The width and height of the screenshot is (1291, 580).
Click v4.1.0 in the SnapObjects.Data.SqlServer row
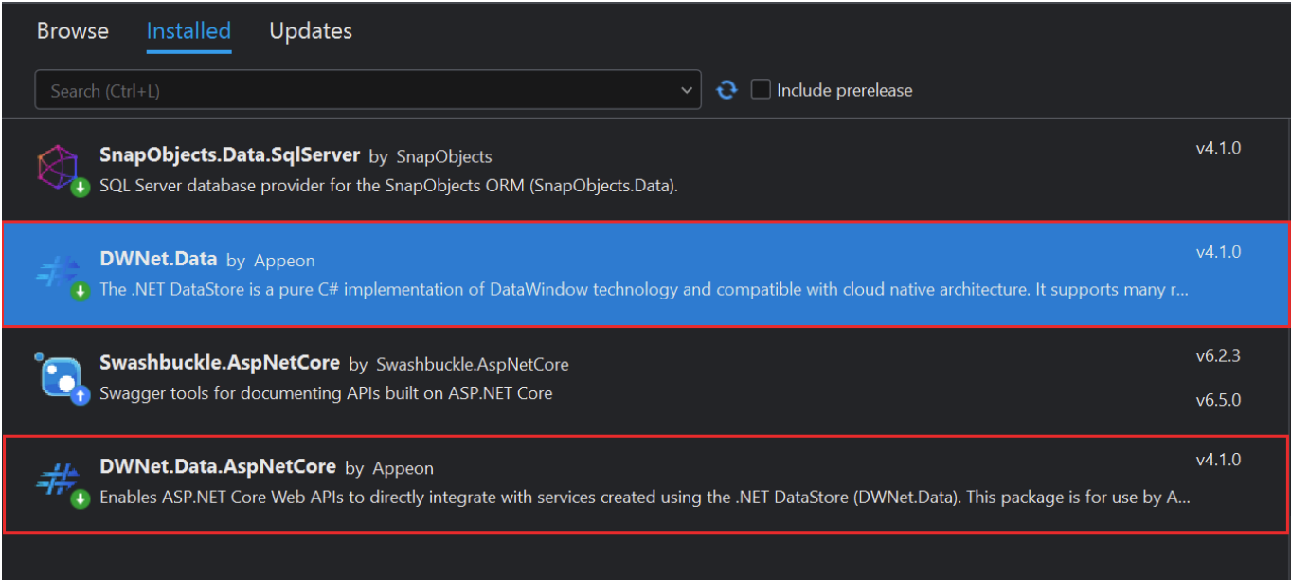(1218, 148)
